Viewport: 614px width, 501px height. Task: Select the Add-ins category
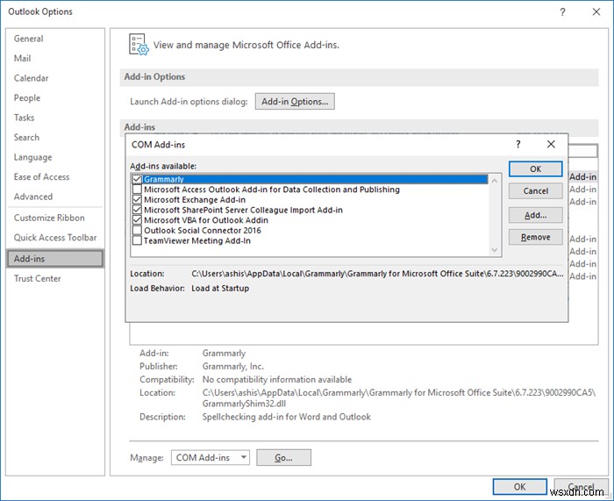pyautogui.click(x=55, y=259)
